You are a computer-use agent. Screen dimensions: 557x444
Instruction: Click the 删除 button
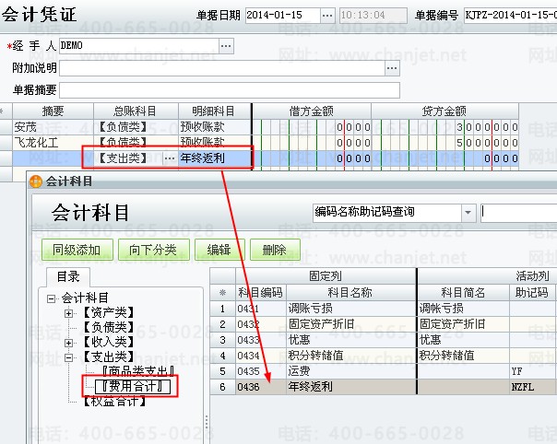point(274,250)
